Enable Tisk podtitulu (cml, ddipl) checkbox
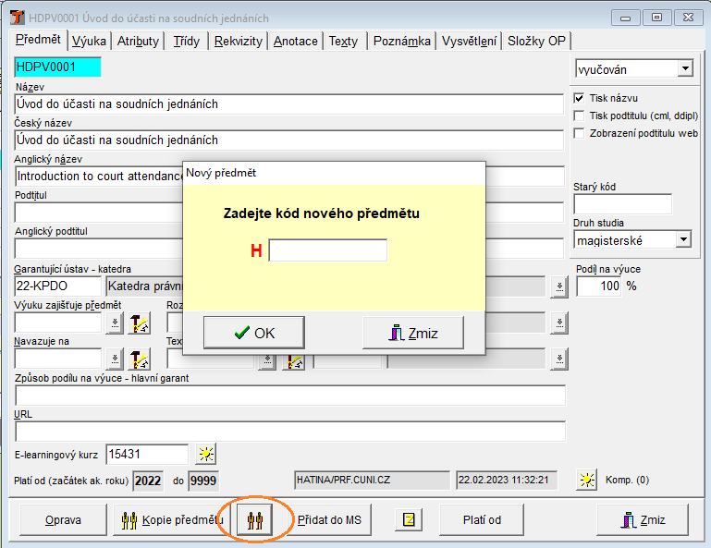The height and width of the screenshot is (548, 711). (x=580, y=116)
